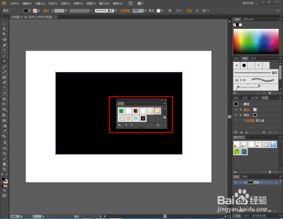Expand the stroke row triangle in Appearance panel
This screenshot has width=283, height=219.
[241, 109]
